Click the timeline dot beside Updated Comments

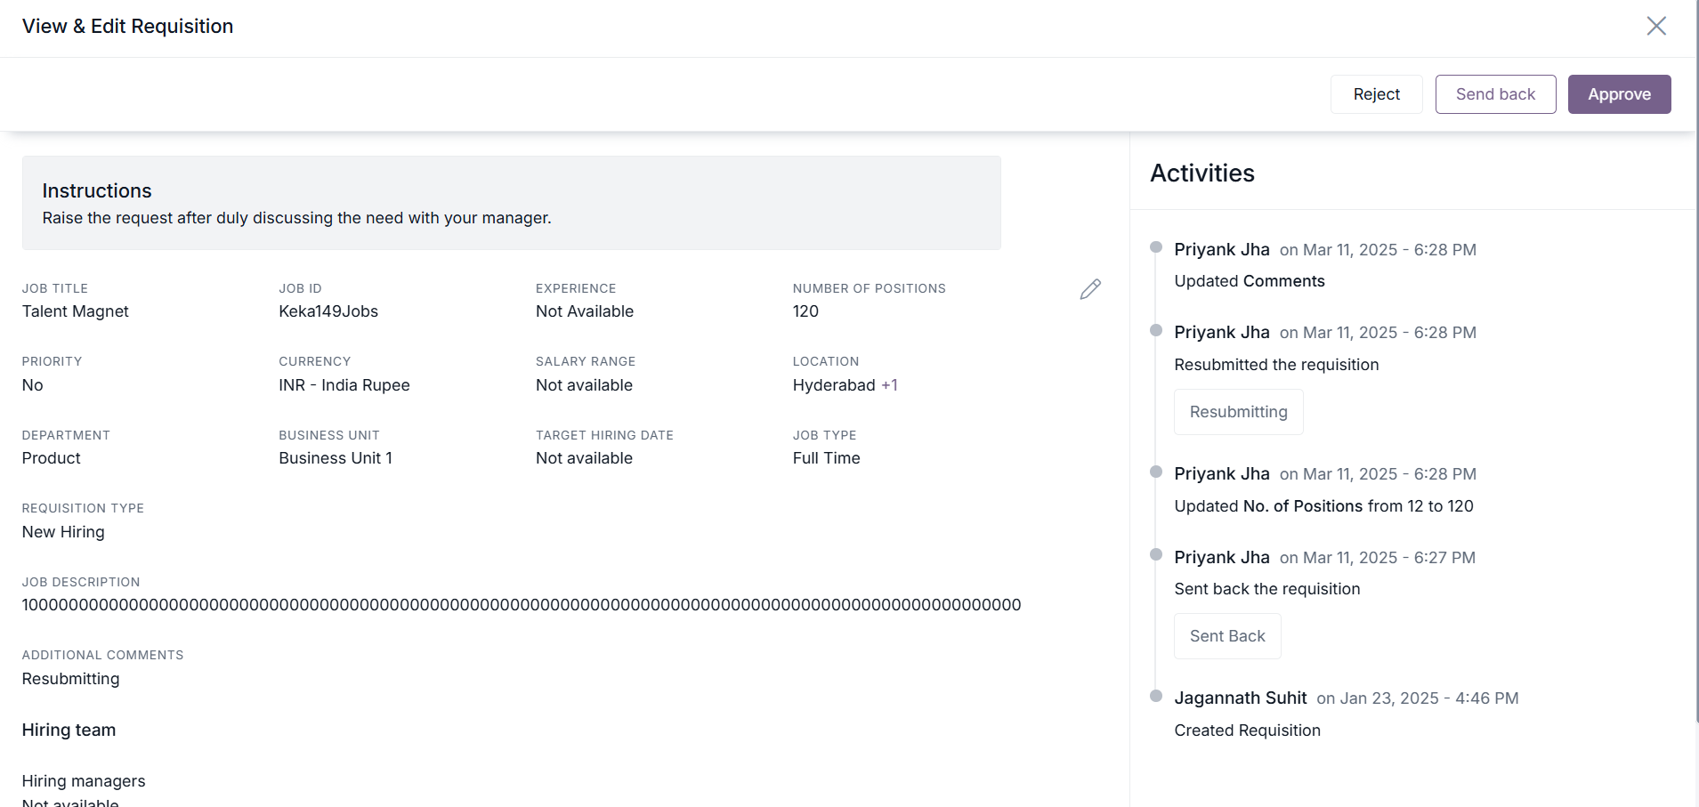click(1156, 247)
